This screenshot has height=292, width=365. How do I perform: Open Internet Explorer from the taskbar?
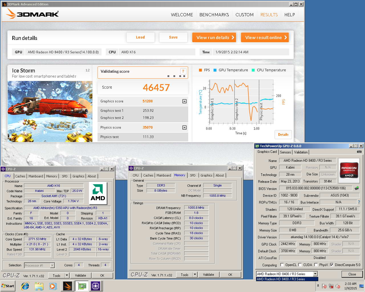coord(25,286)
